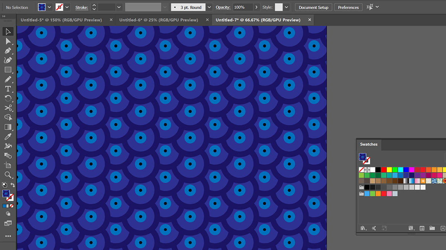Swap fill and stroke colors

(13, 185)
